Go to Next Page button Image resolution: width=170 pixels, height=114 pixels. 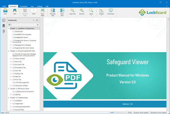pyautogui.click(x=42, y=12)
